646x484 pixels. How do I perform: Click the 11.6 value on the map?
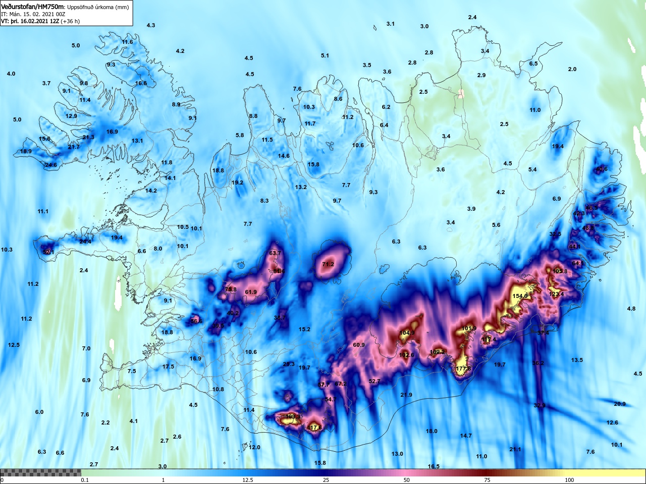[x=127, y=42]
